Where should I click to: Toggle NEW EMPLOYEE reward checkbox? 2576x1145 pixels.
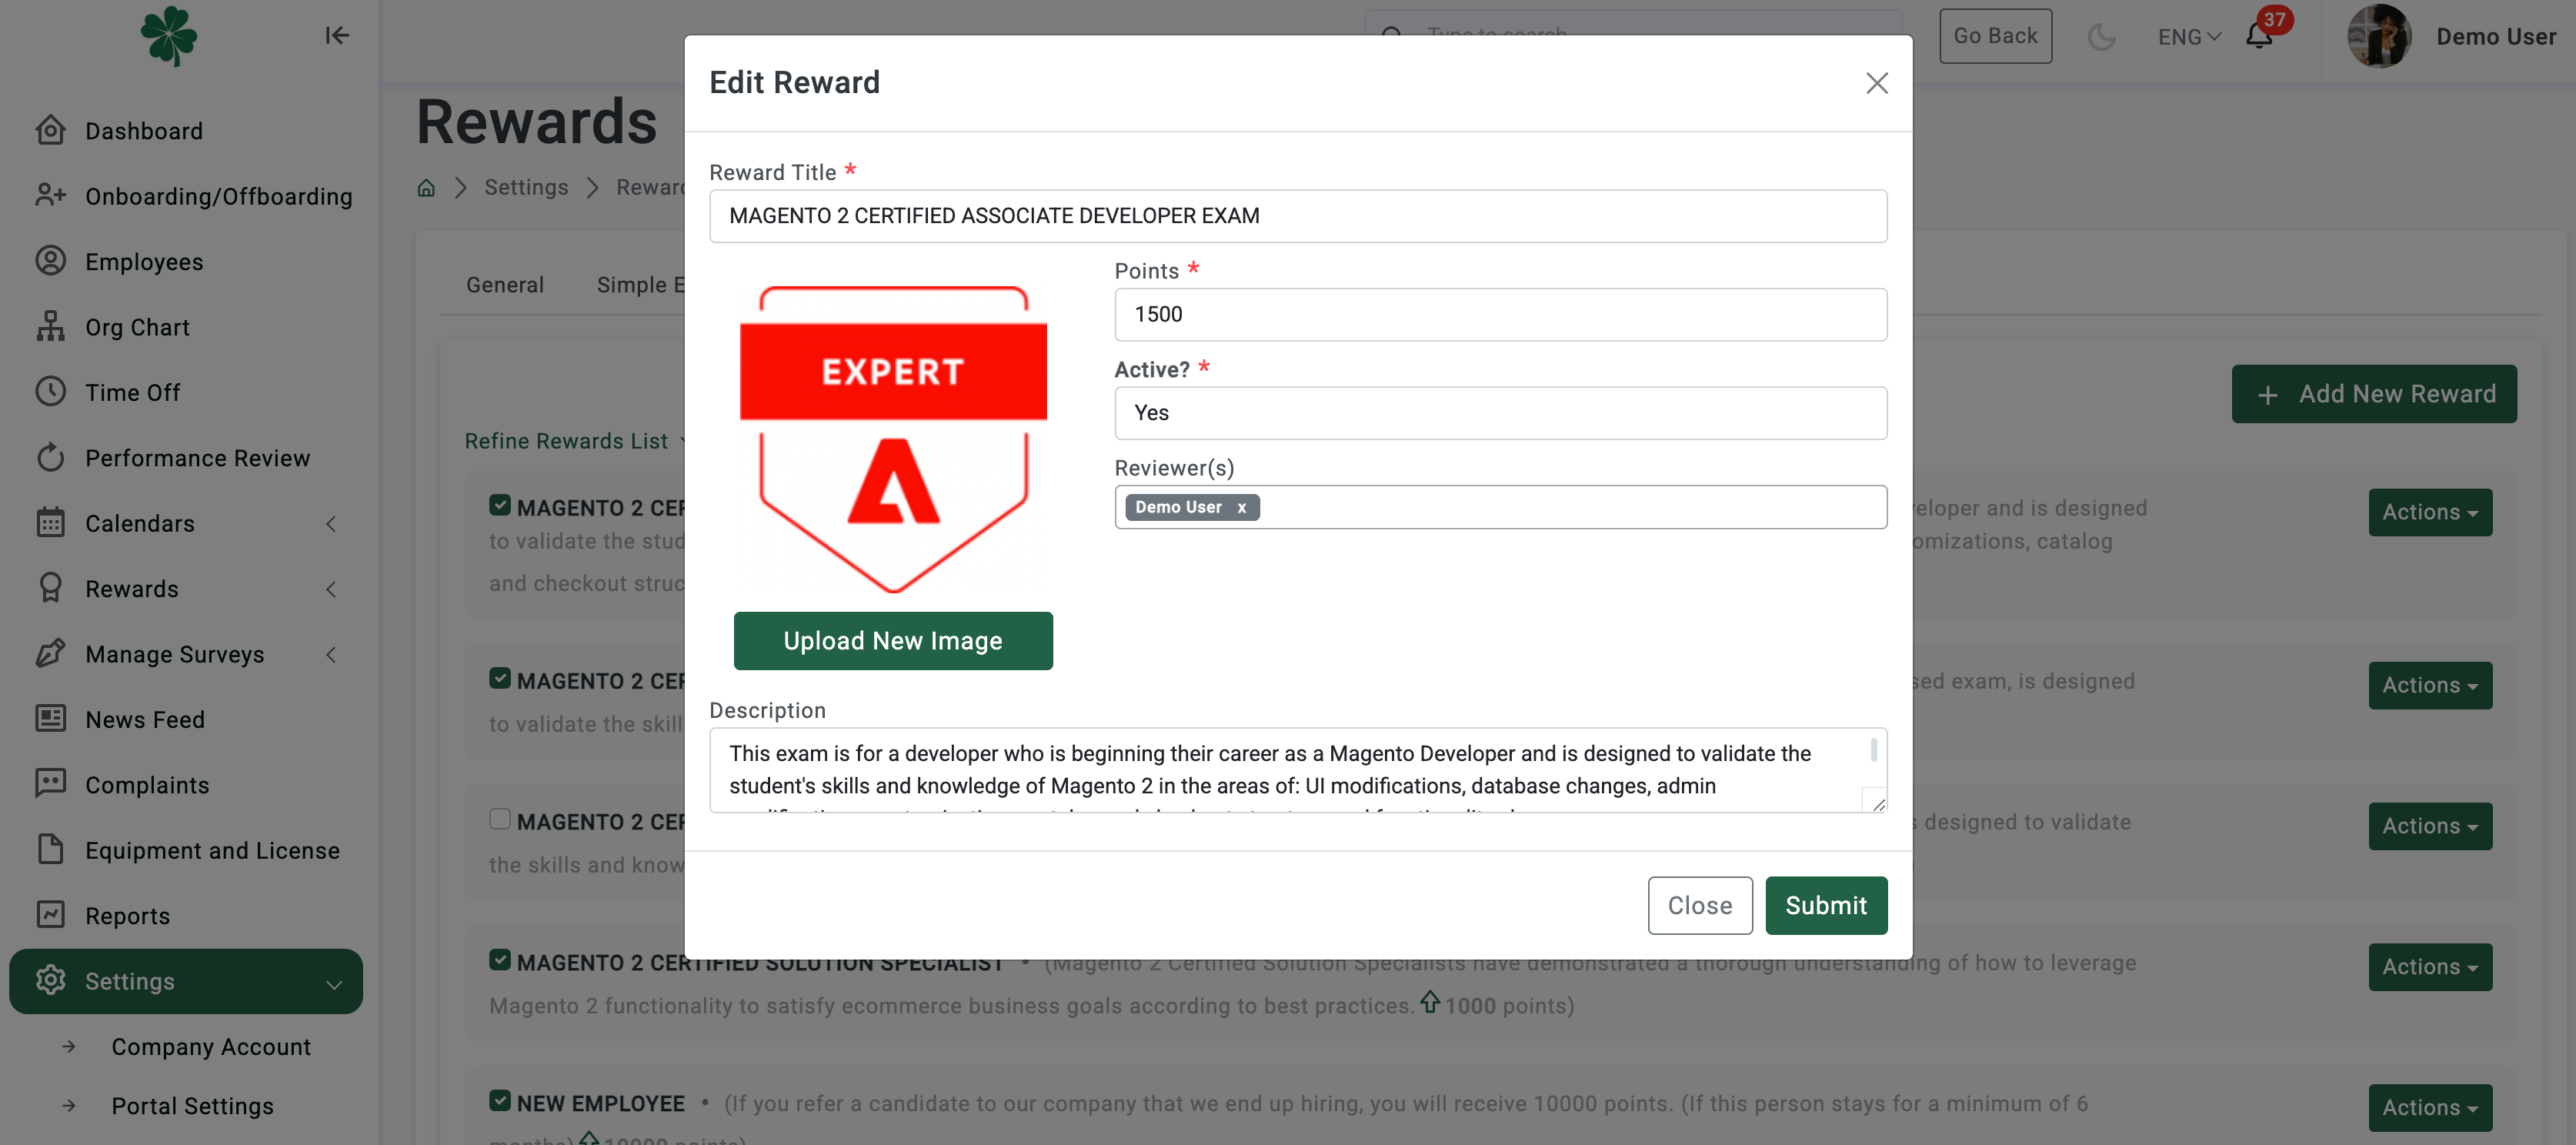(x=500, y=1101)
